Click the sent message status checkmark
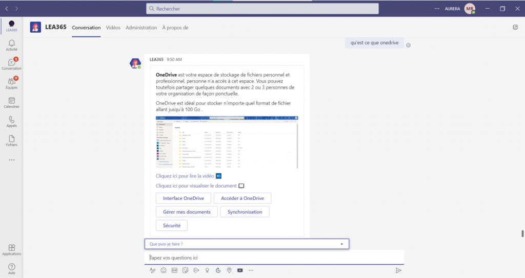The width and height of the screenshot is (525, 278). tap(409, 45)
